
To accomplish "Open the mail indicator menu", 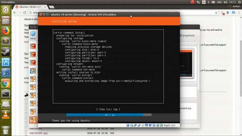I will [x=213, y=2].
